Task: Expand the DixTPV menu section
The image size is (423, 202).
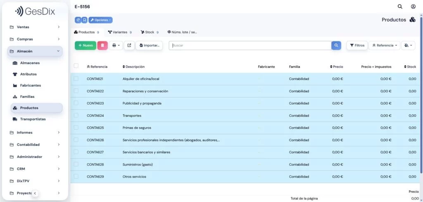Action: (35, 181)
